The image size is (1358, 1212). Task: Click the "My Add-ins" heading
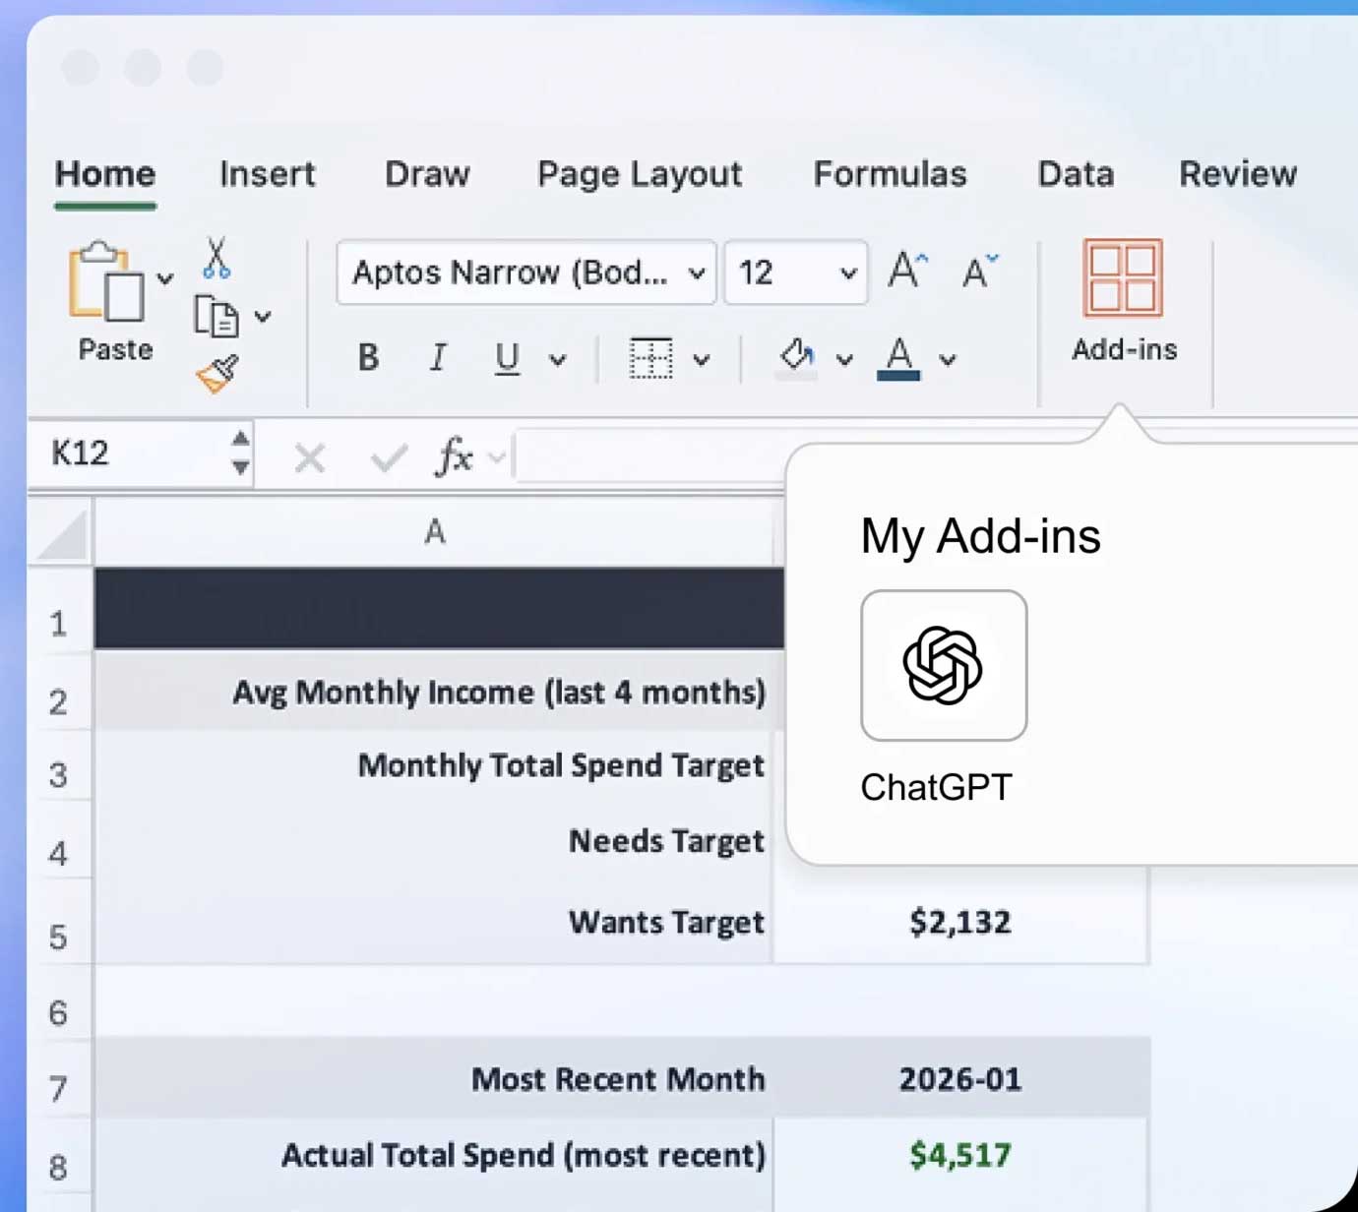pos(980,536)
